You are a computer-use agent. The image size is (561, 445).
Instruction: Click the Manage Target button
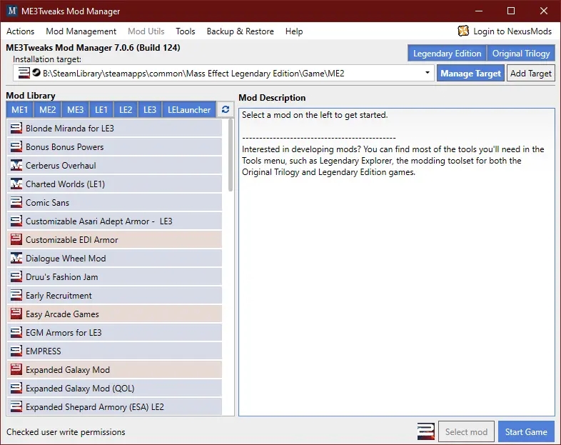(x=470, y=74)
